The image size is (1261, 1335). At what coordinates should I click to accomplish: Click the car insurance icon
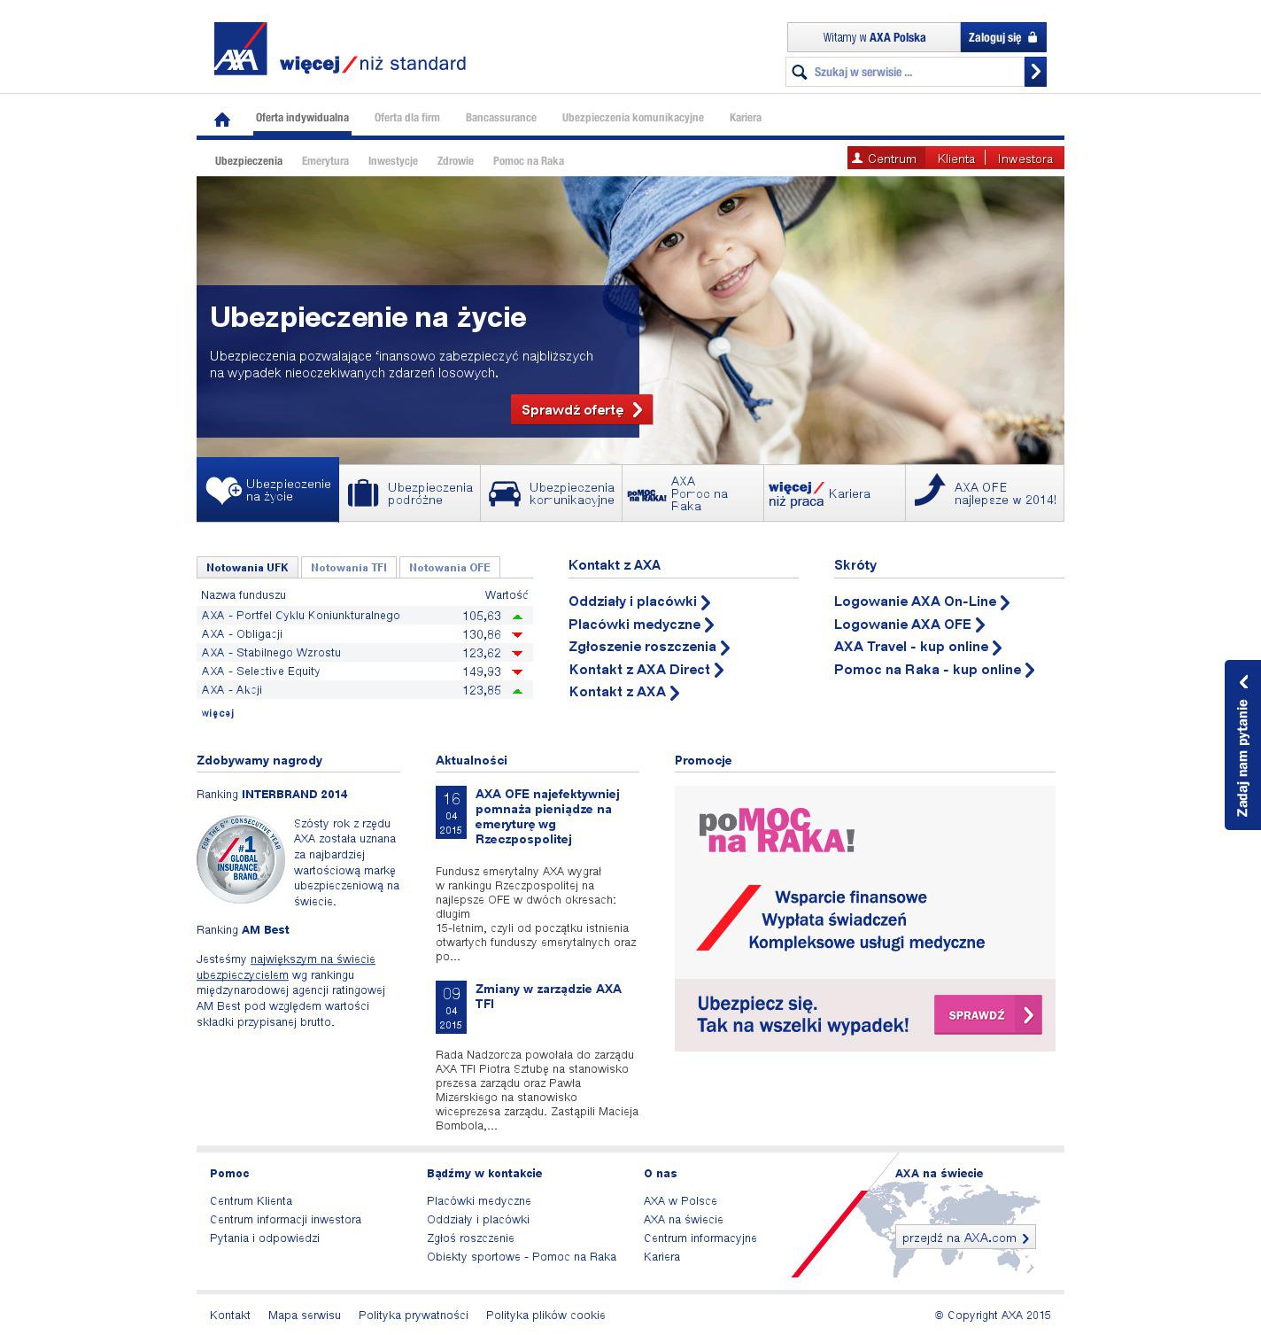coord(505,493)
